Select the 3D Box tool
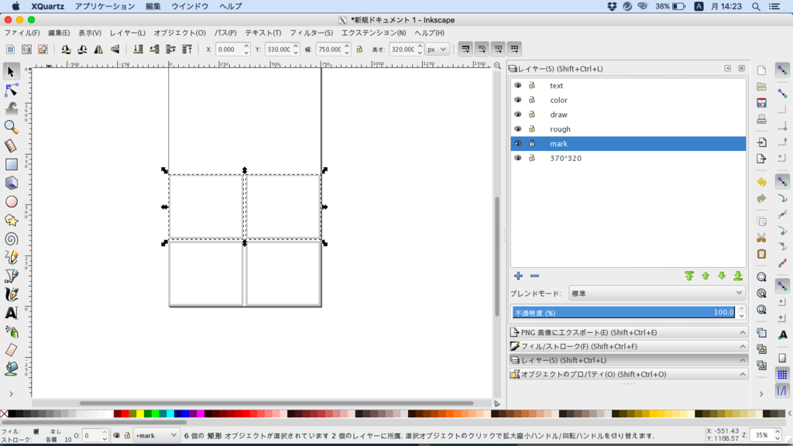The height and width of the screenshot is (446, 793). tap(11, 183)
